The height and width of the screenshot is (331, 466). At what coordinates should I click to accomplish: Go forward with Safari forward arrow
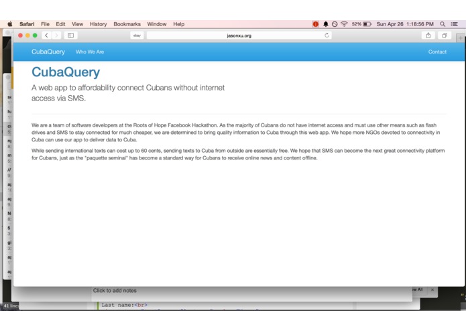pyautogui.click(x=56, y=36)
